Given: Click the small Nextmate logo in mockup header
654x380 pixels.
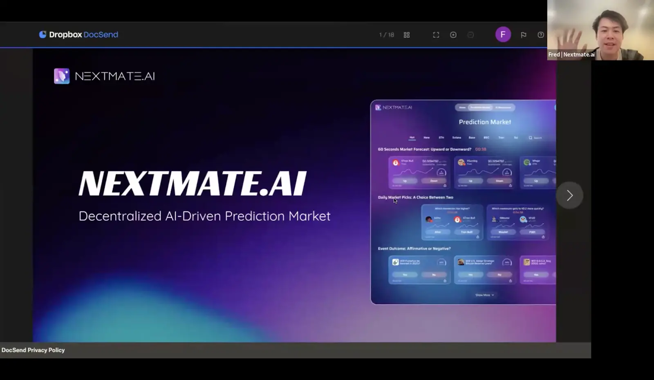Looking at the screenshot, I should point(378,107).
